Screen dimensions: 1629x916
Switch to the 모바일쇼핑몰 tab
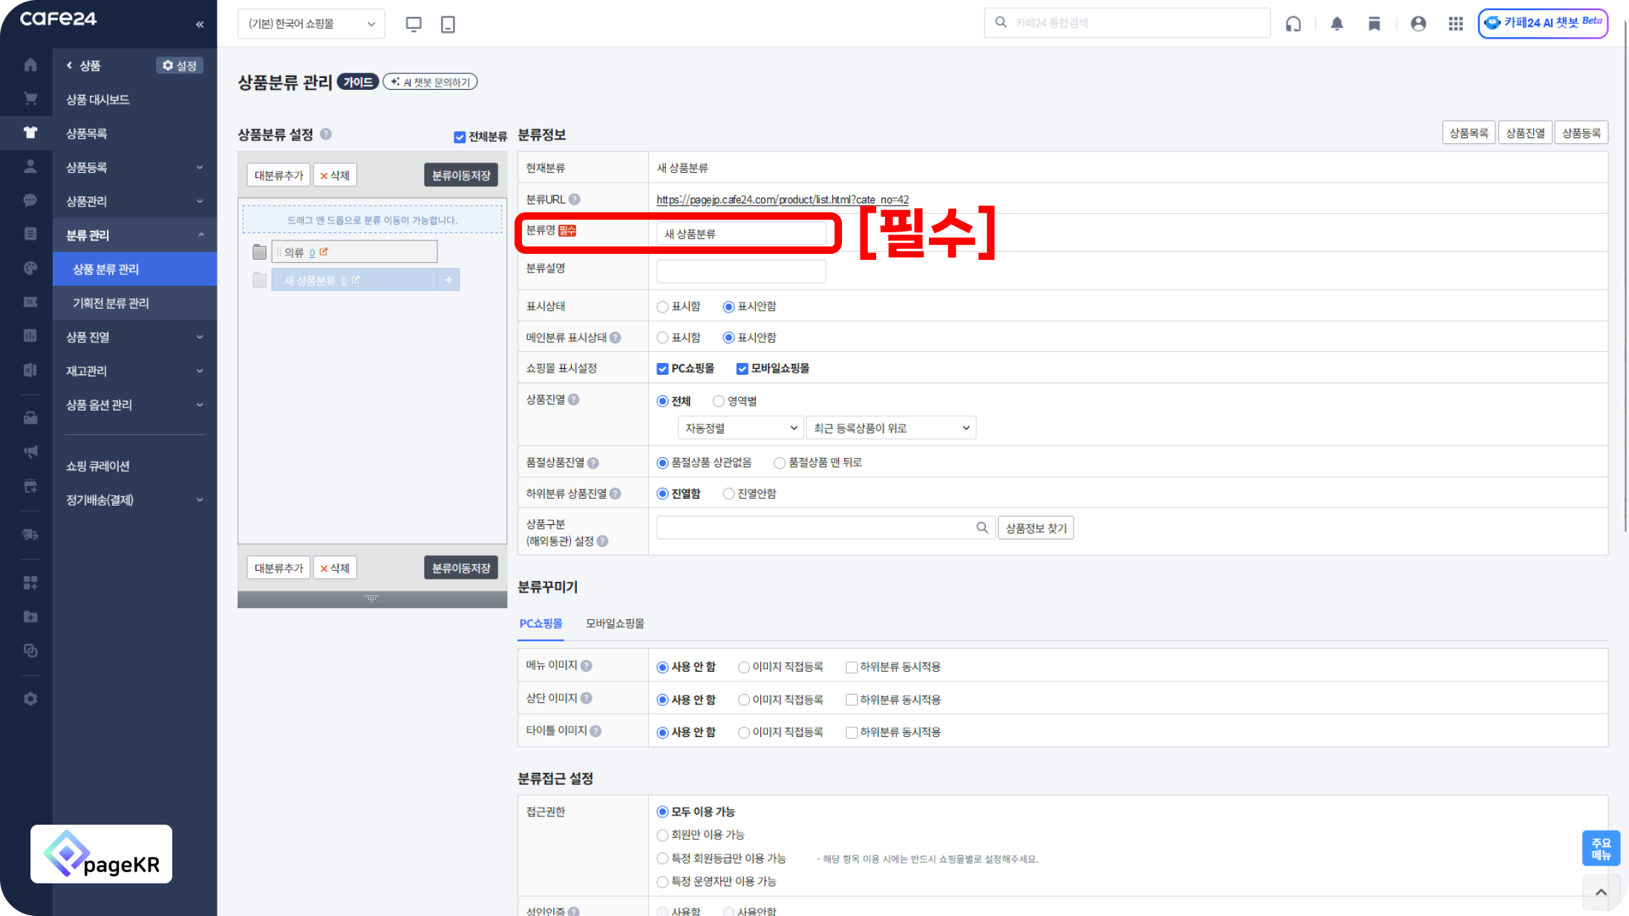point(615,624)
